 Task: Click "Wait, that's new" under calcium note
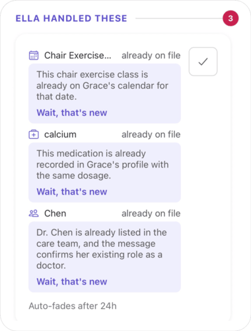pos(72,192)
